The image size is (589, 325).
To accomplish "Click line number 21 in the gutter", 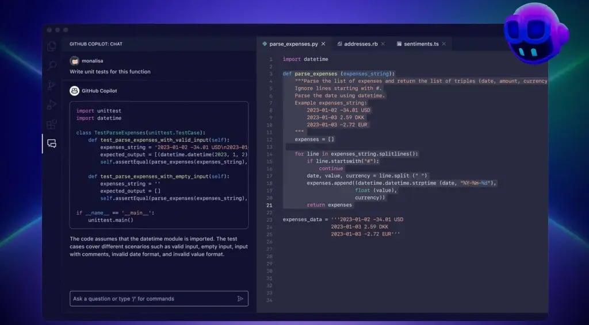I will [x=269, y=205].
